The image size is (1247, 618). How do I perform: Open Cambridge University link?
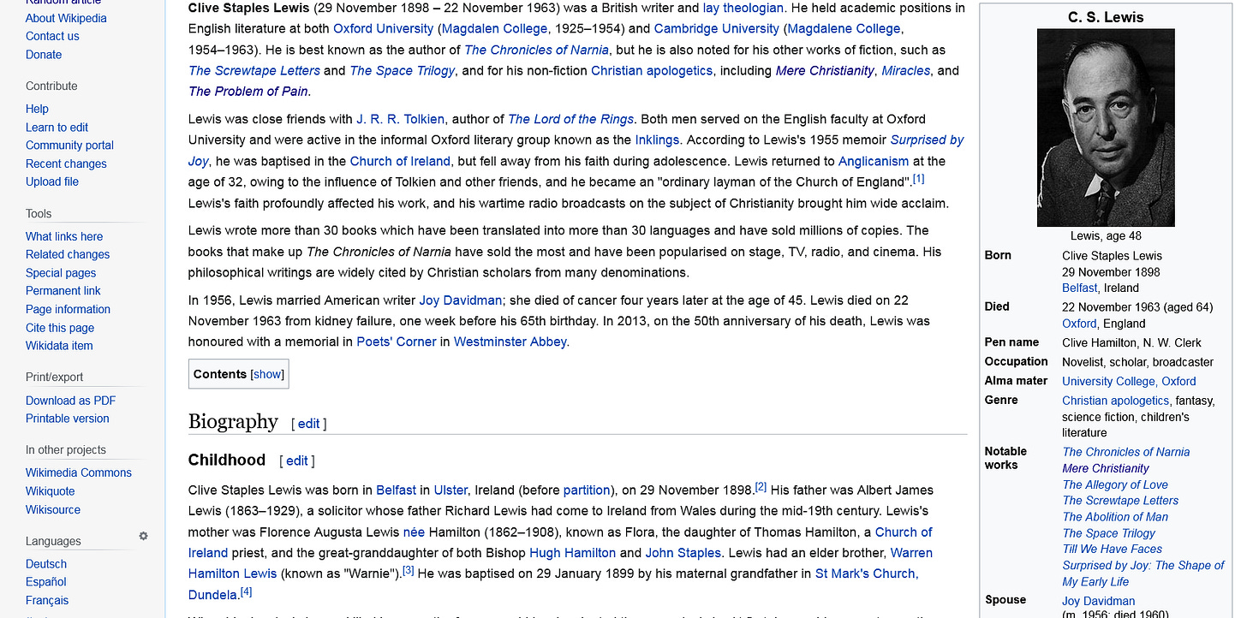pyautogui.click(x=716, y=28)
